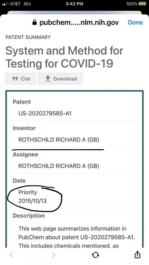
Task: Tap the inventor name ROTHSCHILD RICHARD A
Action: pos(59,139)
